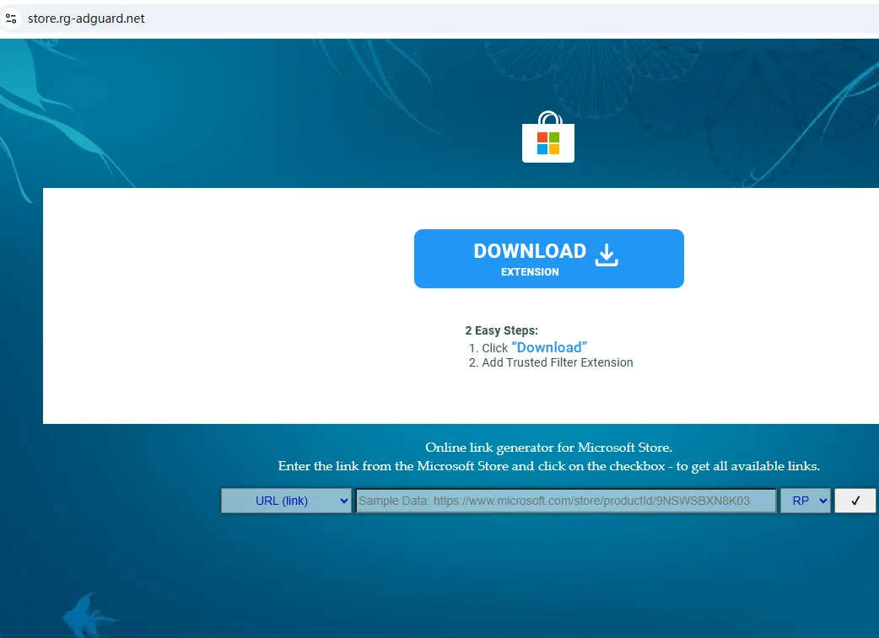Click "Online link generator for Microsoft Store." text
Screen dimensions: 879x638
pos(549,448)
